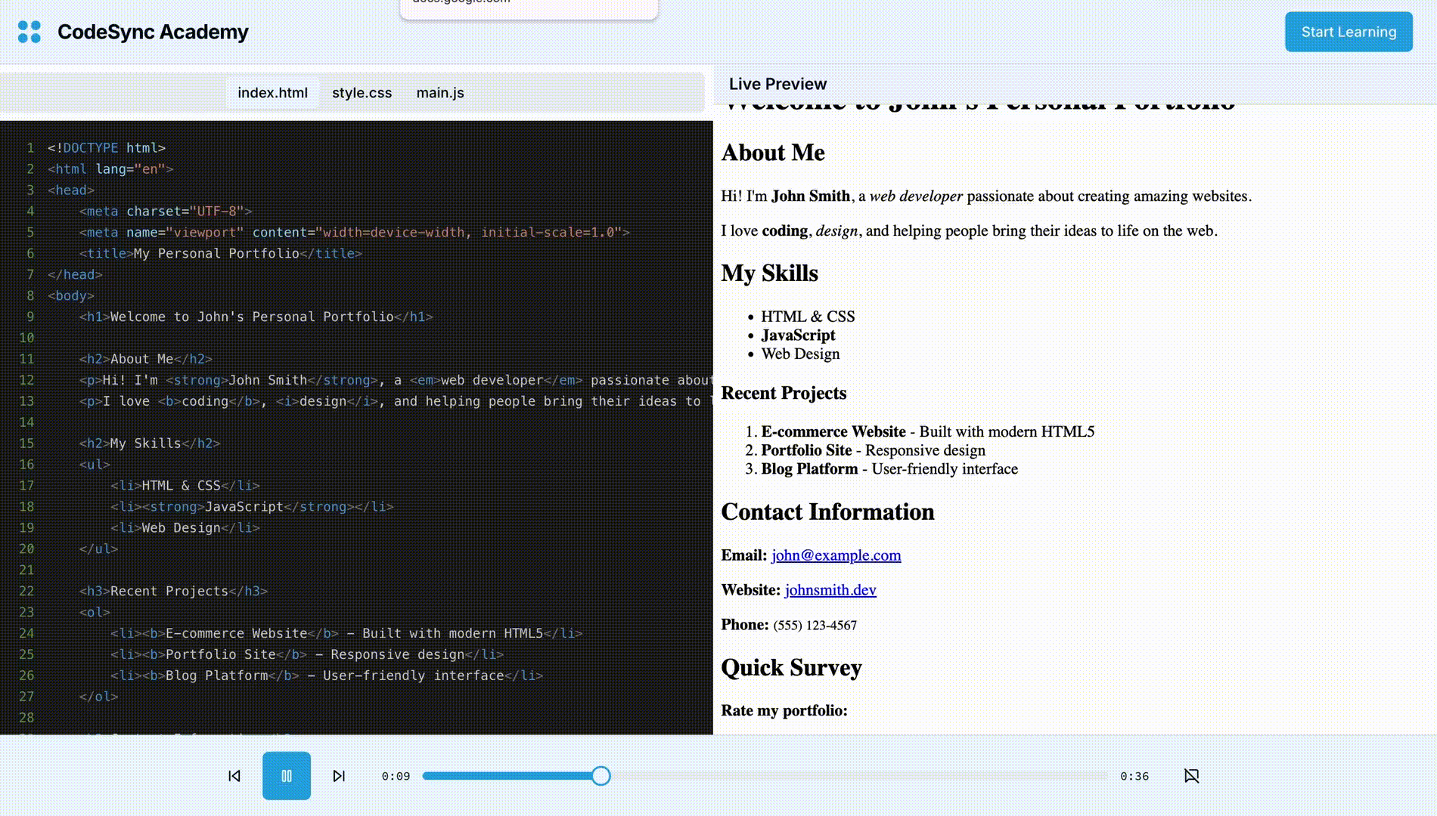Seek to the progress bar's unplayed portion
This screenshot has height=816, width=1437.
tap(858, 776)
